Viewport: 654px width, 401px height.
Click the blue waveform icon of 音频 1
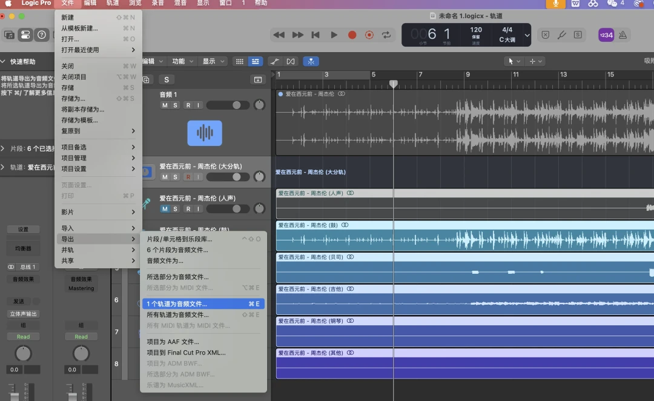point(205,133)
